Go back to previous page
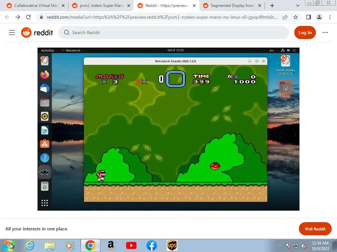Image resolution: width=337 pixels, height=252 pixels. (7, 17)
